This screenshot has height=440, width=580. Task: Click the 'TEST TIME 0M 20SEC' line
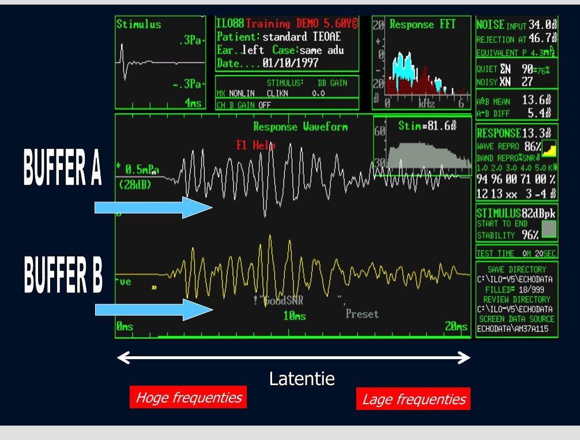pyautogui.click(x=516, y=253)
